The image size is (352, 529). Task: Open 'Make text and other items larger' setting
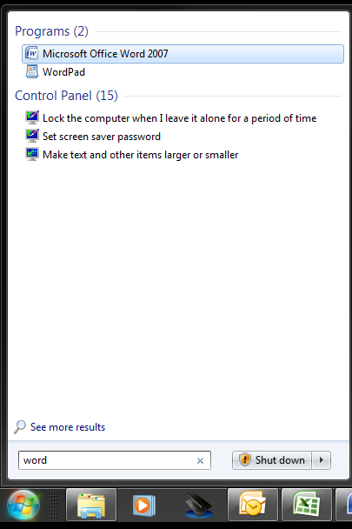(140, 155)
